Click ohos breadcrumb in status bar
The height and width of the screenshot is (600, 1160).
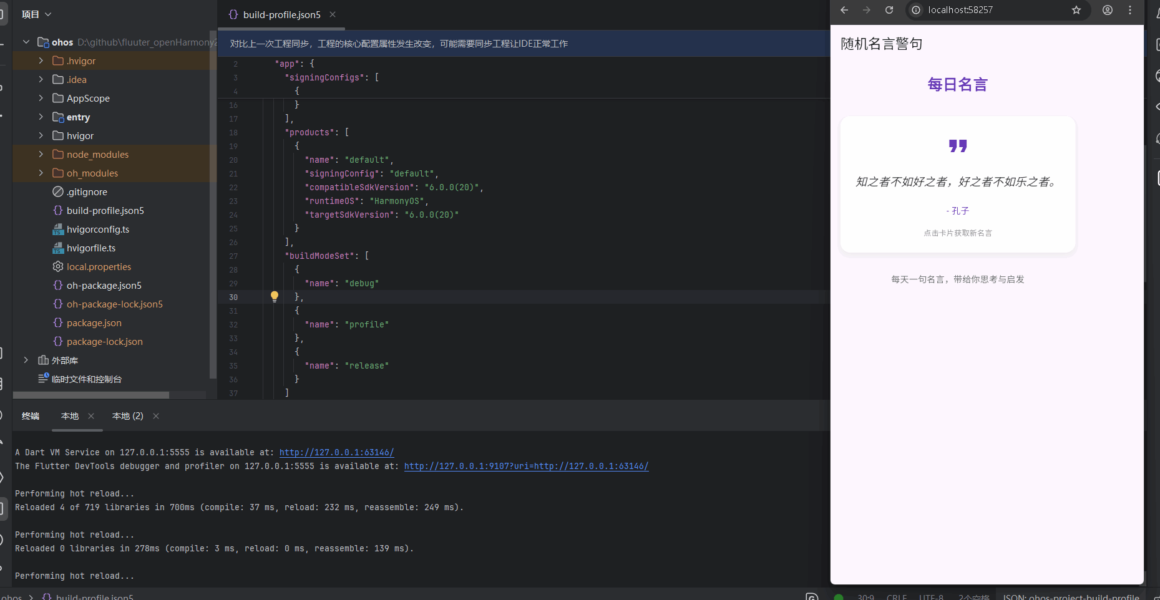pyautogui.click(x=11, y=597)
